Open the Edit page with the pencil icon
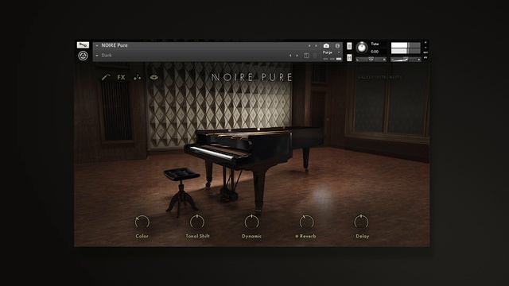The image size is (509, 286). (106, 77)
